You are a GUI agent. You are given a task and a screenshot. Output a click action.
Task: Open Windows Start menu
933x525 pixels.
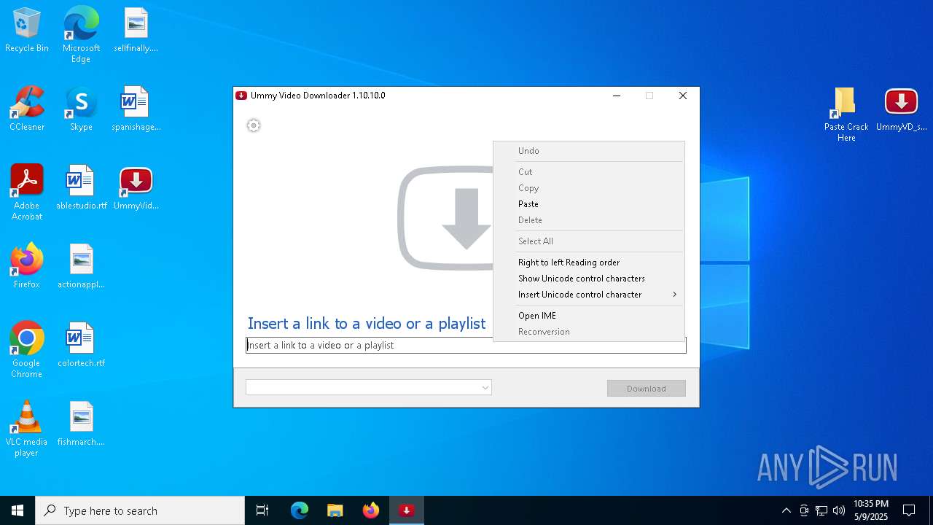coord(17,510)
